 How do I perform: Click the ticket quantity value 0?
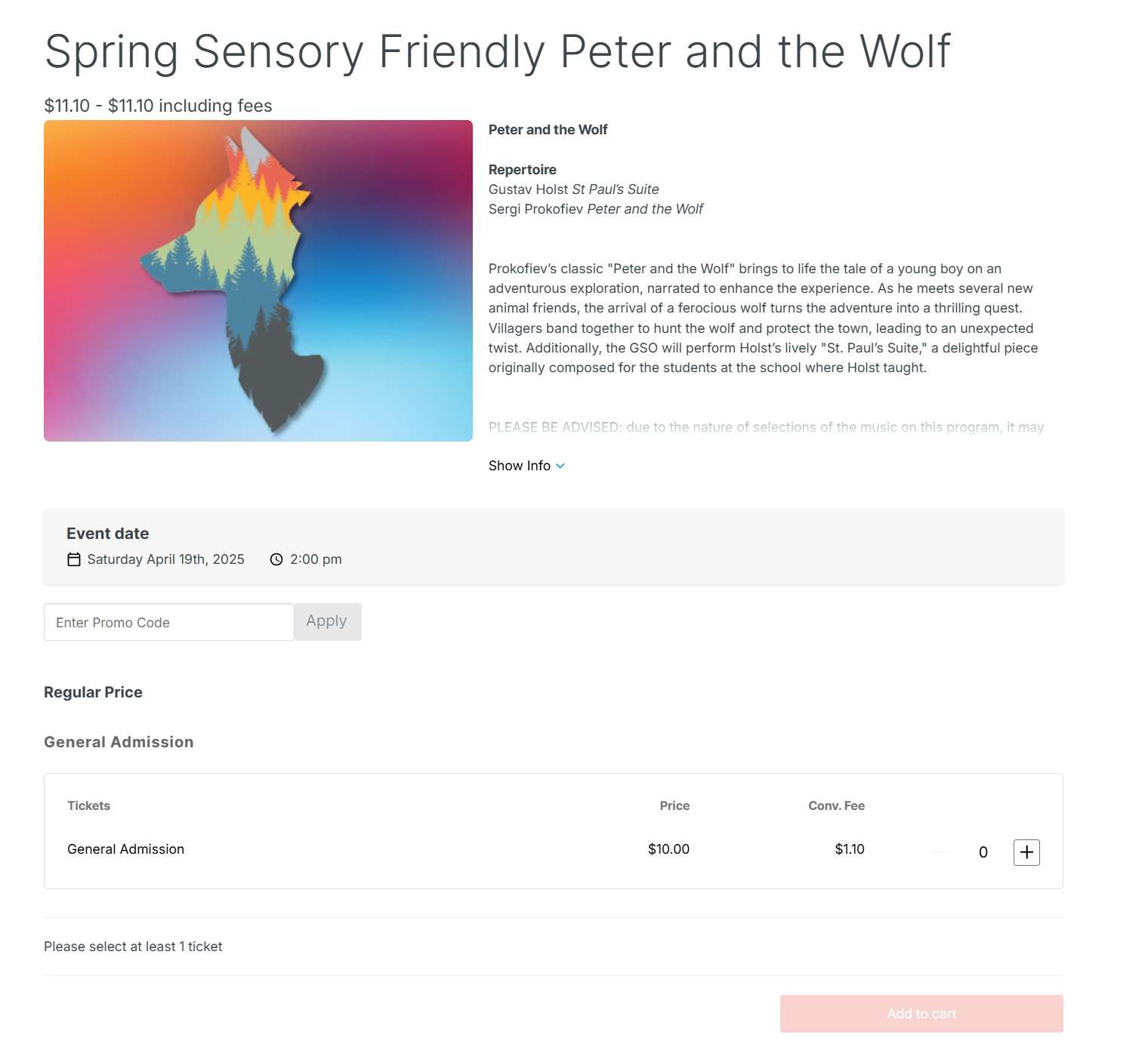[983, 852]
